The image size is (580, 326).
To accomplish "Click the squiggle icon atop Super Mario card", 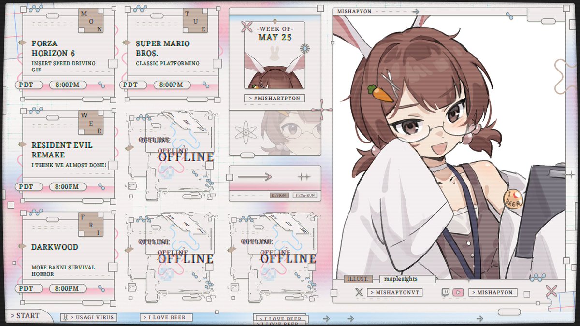I will pyautogui.click(x=140, y=9).
